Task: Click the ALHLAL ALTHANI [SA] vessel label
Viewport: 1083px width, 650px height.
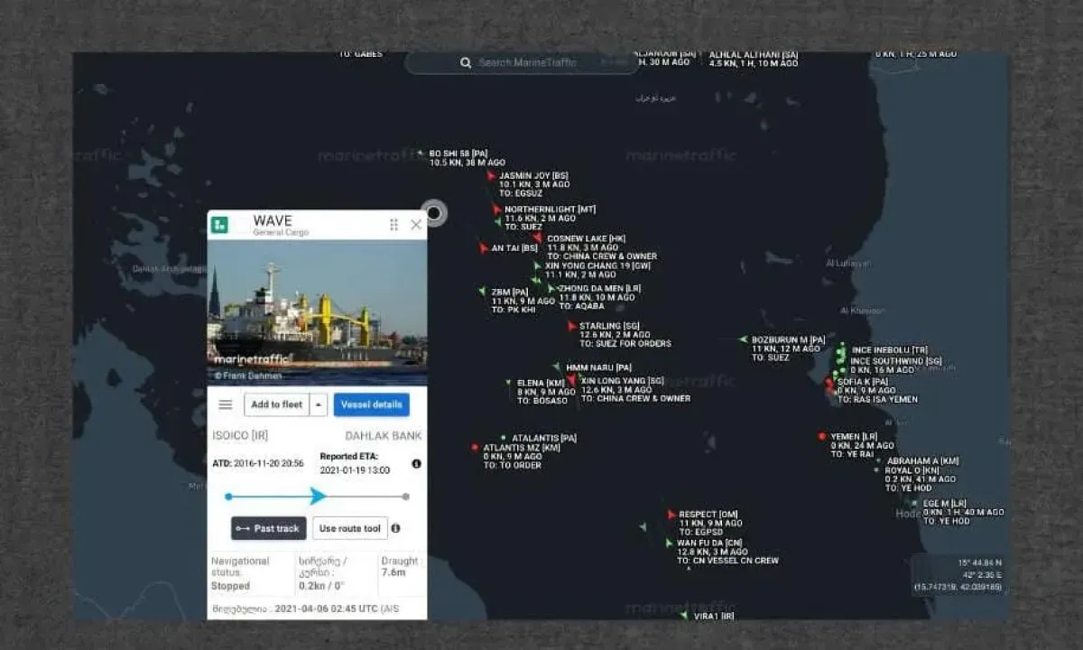Action: 754,55
